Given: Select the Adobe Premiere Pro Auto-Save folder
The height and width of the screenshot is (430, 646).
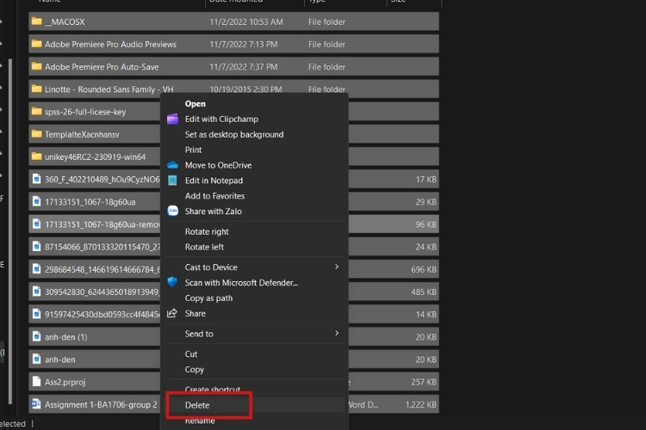Looking at the screenshot, I should [101, 66].
